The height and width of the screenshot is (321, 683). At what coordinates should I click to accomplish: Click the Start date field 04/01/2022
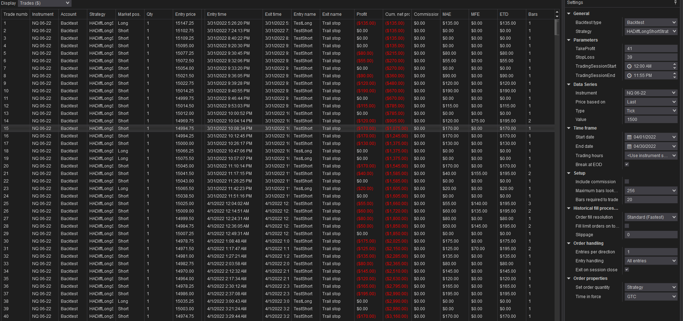pyautogui.click(x=651, y=137)
